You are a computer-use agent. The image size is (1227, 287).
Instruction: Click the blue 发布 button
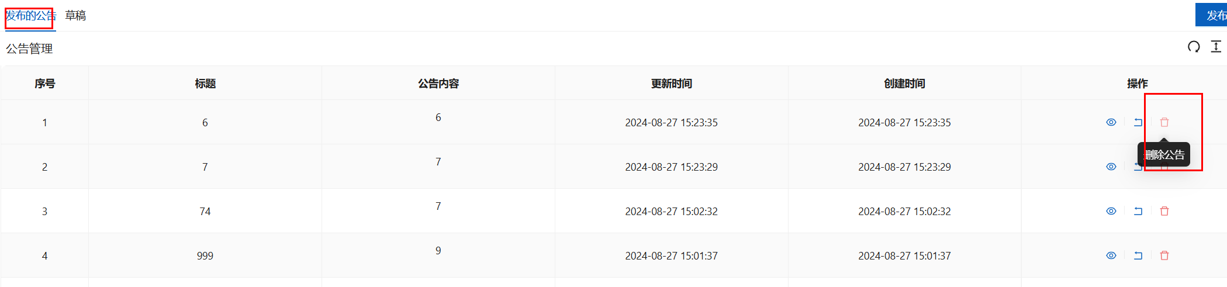[x=1213, y=15]
